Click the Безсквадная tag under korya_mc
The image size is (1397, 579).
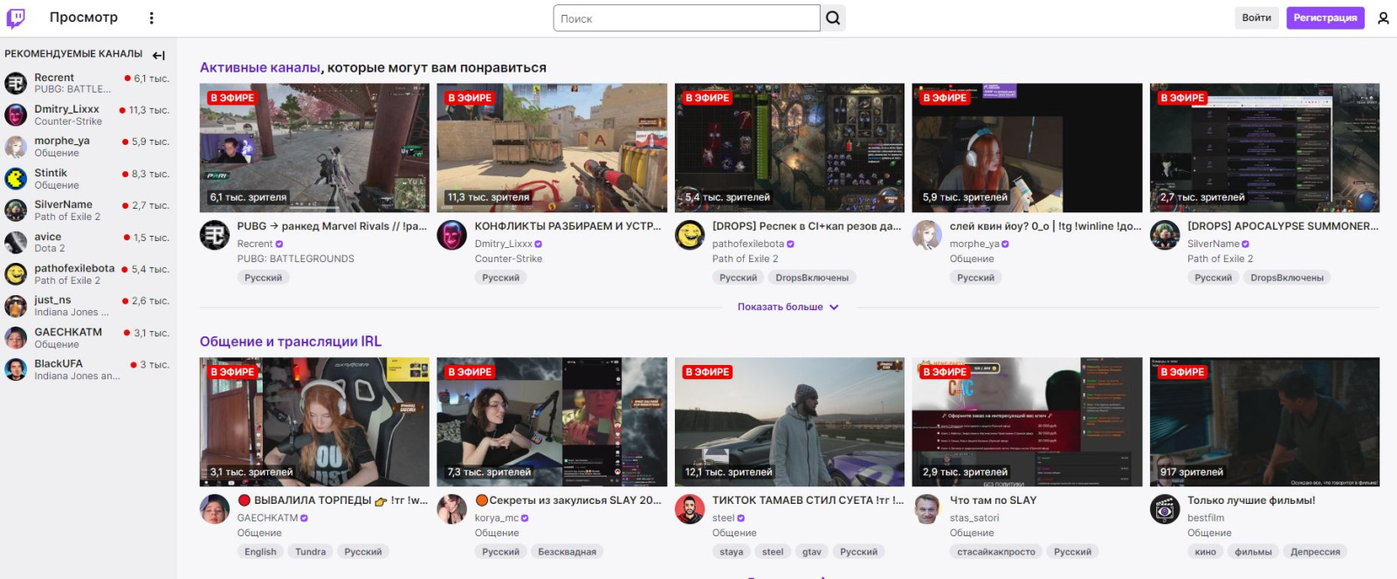coord(568,552)
